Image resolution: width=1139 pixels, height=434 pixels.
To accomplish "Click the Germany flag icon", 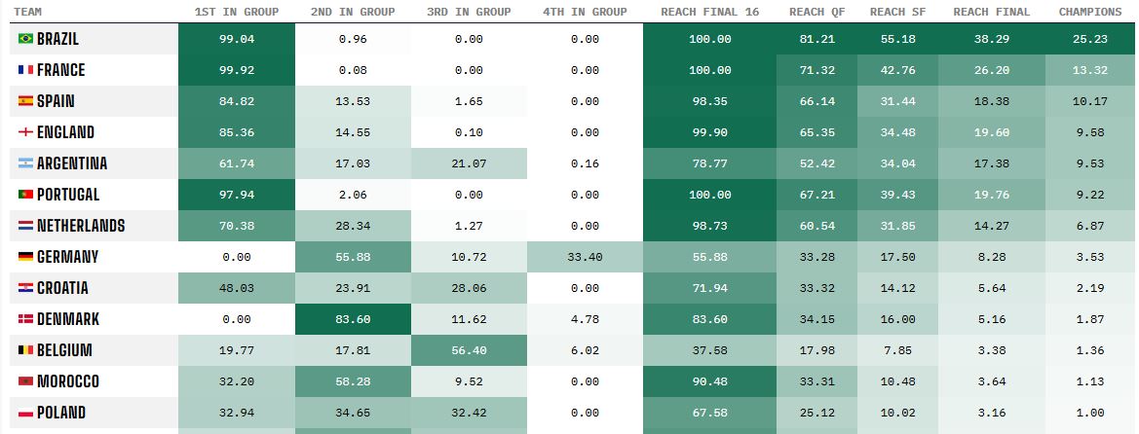I will [25, 257].
